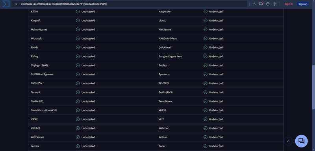Click the check icon in Sophos row

205,65
